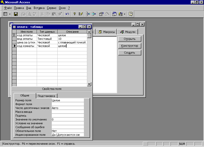Click the Подпись input box
Screen dimensions: 204x147
[68, 116]
